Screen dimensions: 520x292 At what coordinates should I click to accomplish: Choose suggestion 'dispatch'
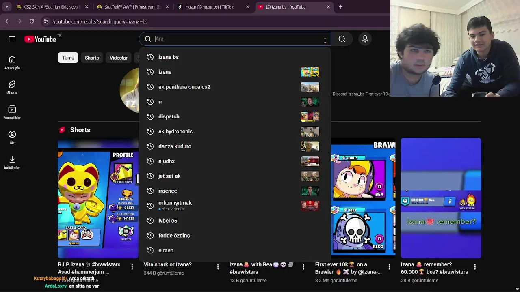(x=235, y=116)
